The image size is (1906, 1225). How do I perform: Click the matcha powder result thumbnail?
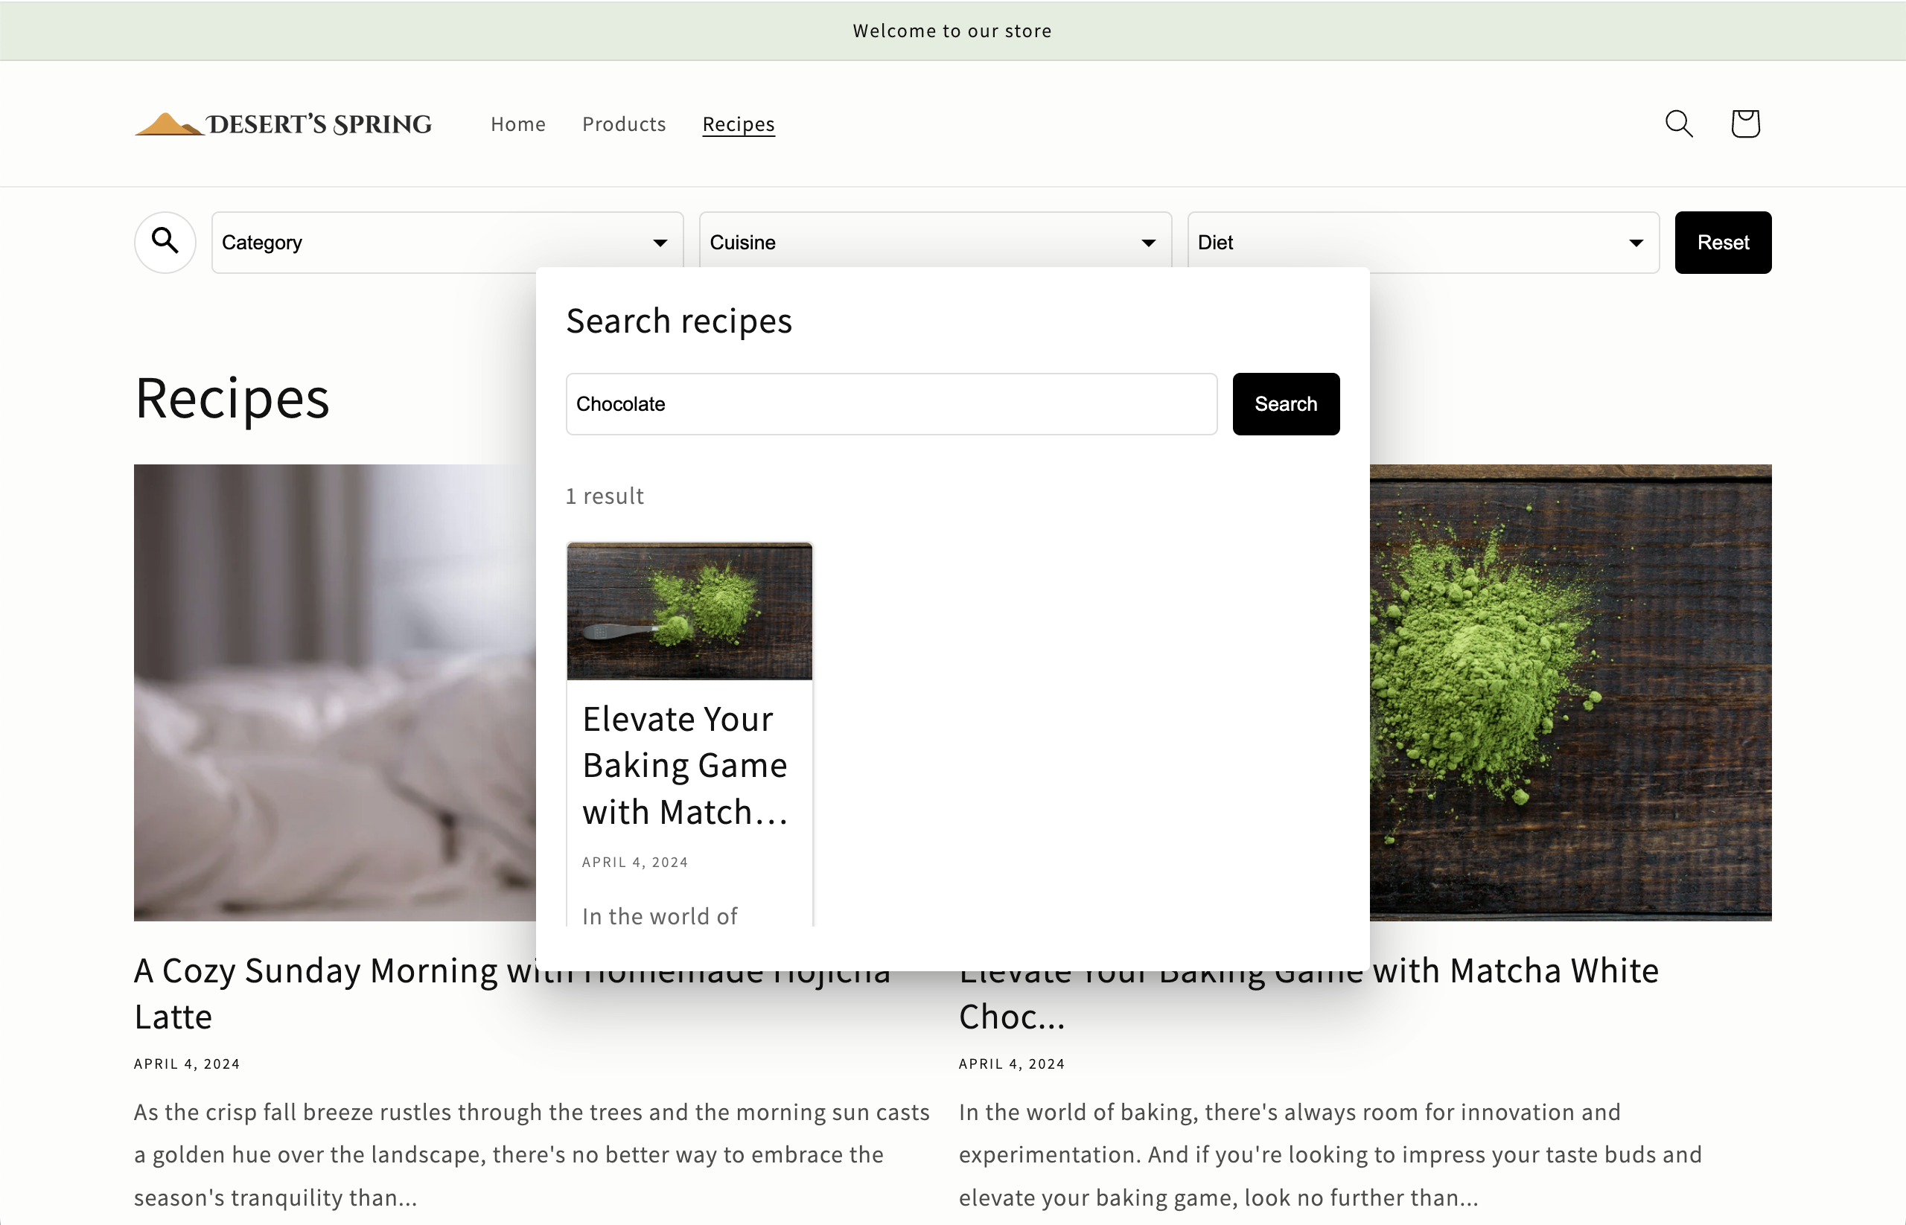[689, 610]
